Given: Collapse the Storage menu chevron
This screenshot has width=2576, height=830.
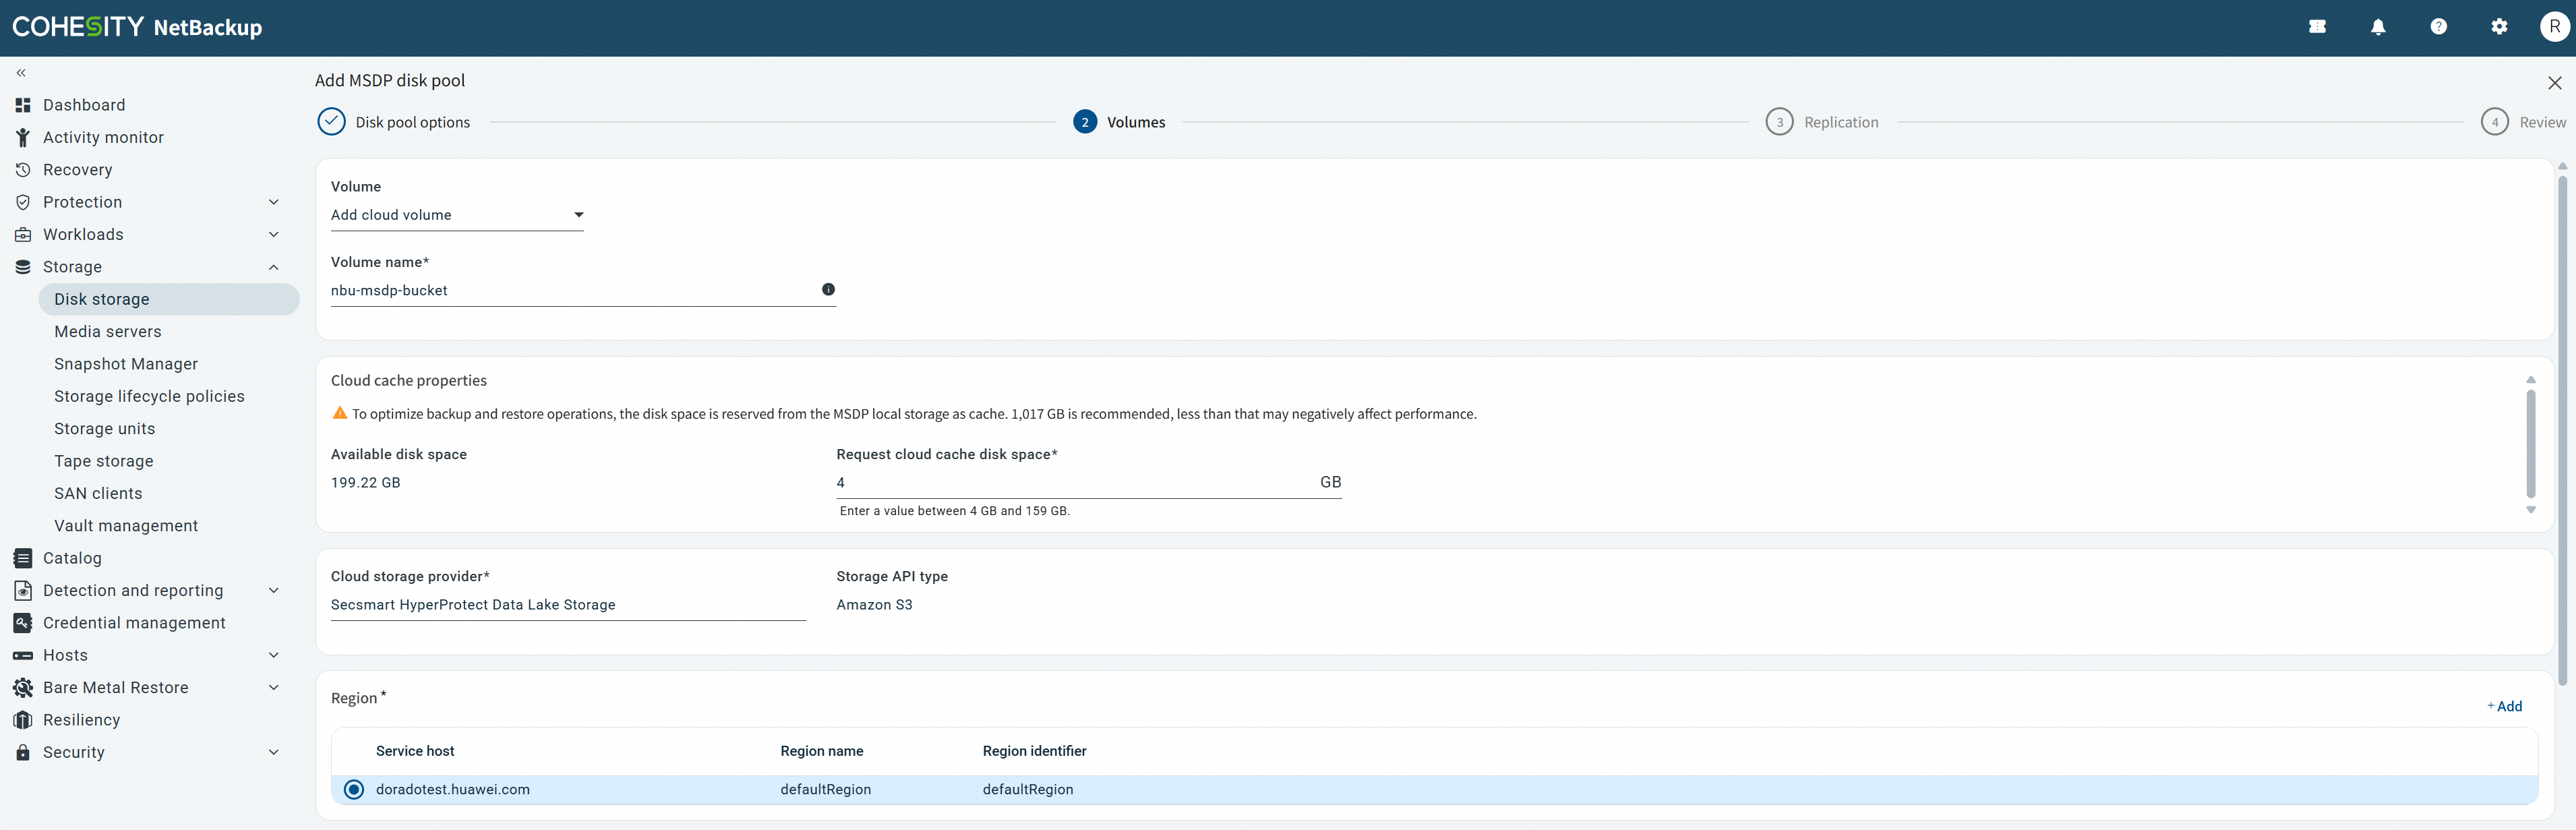Looking at the screenshot, I should click(x=274, y=267).
